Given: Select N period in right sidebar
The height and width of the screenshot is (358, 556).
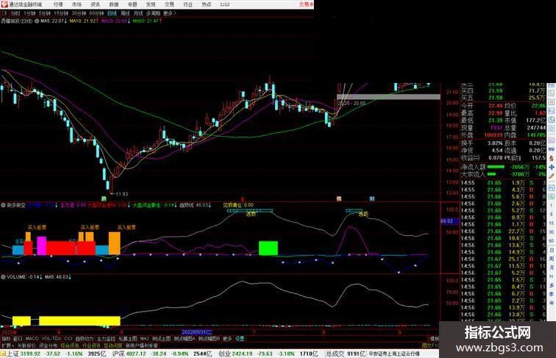Looking at the screenshot, I should tap(551, 276).
